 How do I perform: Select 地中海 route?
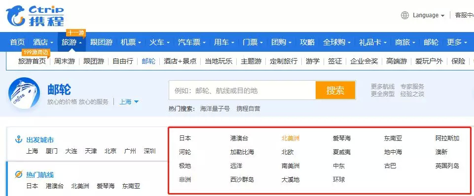coord(393,152)
